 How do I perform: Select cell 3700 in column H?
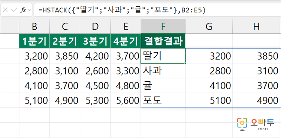click(x=257, y=85)
